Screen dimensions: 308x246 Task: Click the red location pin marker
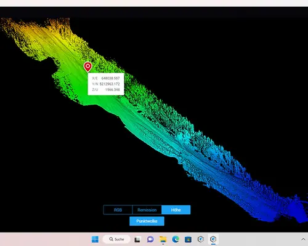(87, 67)
